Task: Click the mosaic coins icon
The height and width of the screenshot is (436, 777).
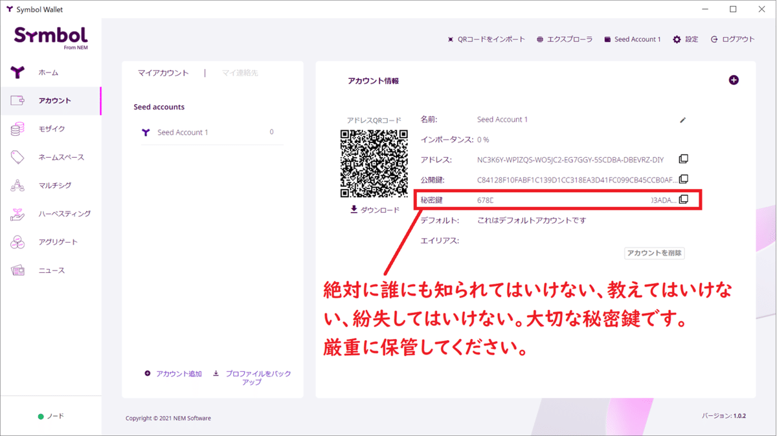Action: (17, 129)
